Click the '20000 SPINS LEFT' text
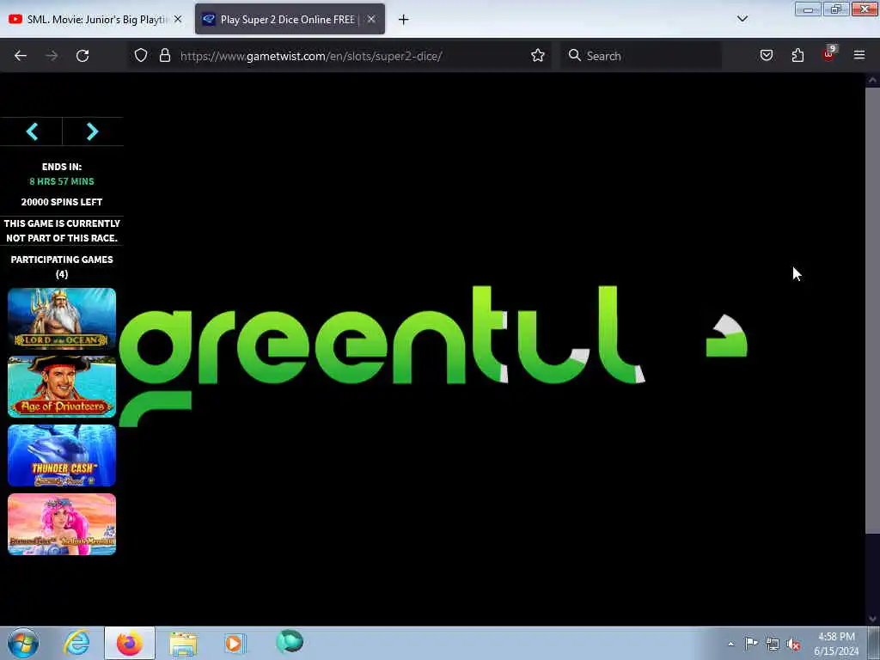Screen dimensions: 880x660 62,201
